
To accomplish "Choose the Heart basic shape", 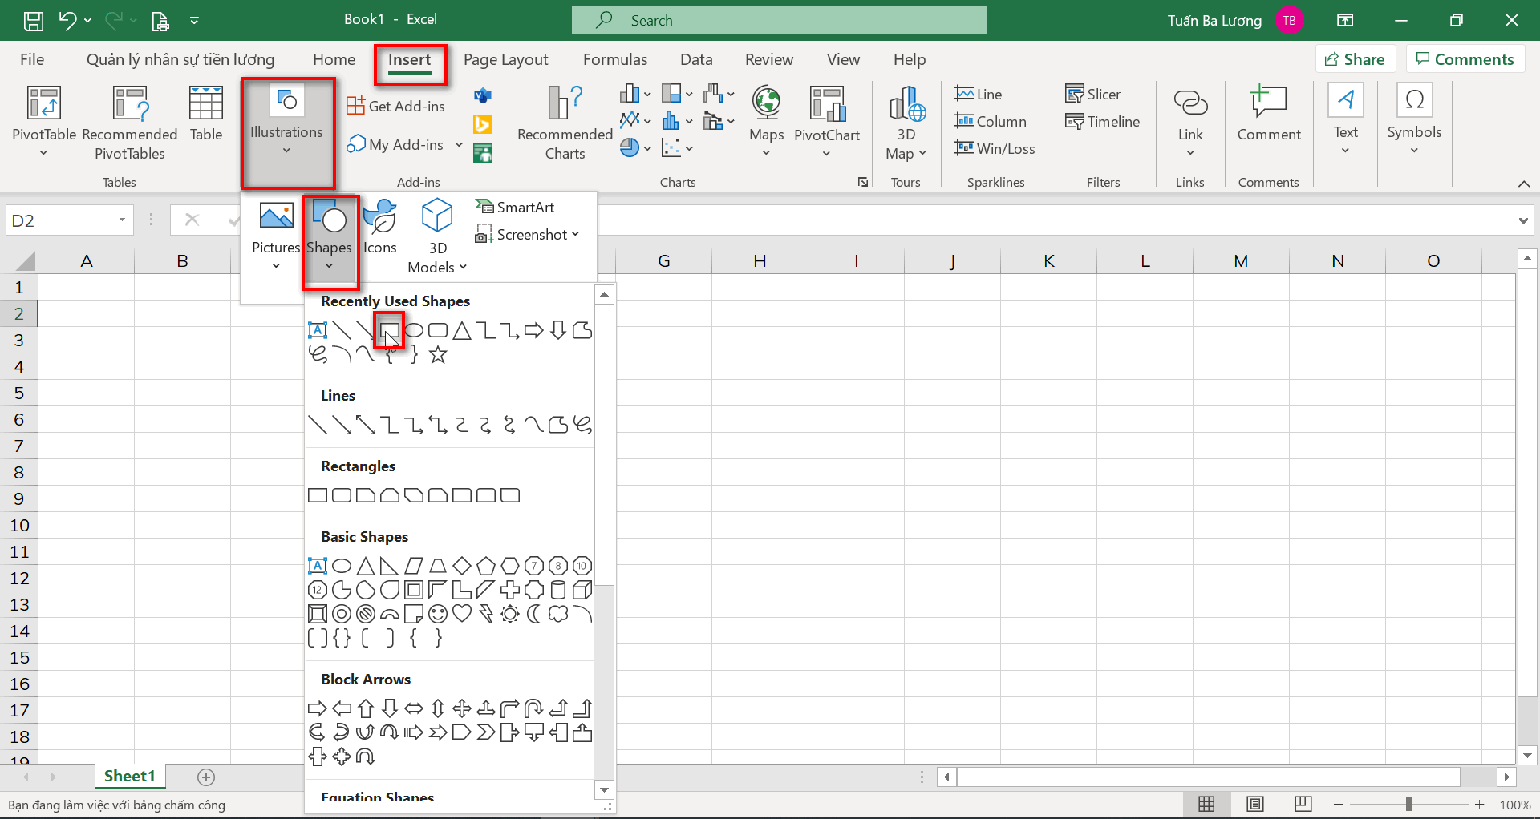I will [462, 614].
